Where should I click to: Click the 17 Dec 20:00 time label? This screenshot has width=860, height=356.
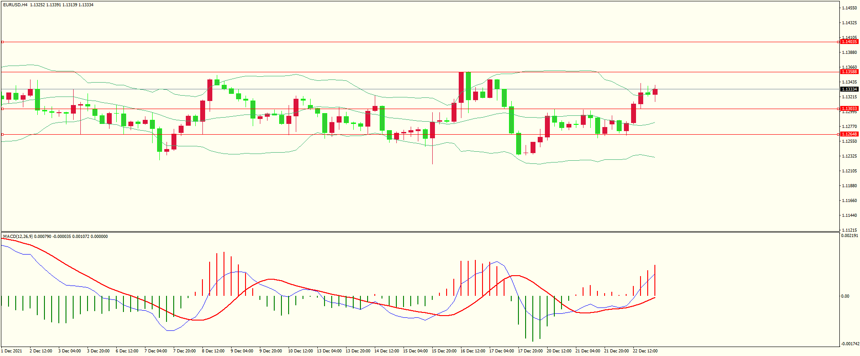(531, 351)
